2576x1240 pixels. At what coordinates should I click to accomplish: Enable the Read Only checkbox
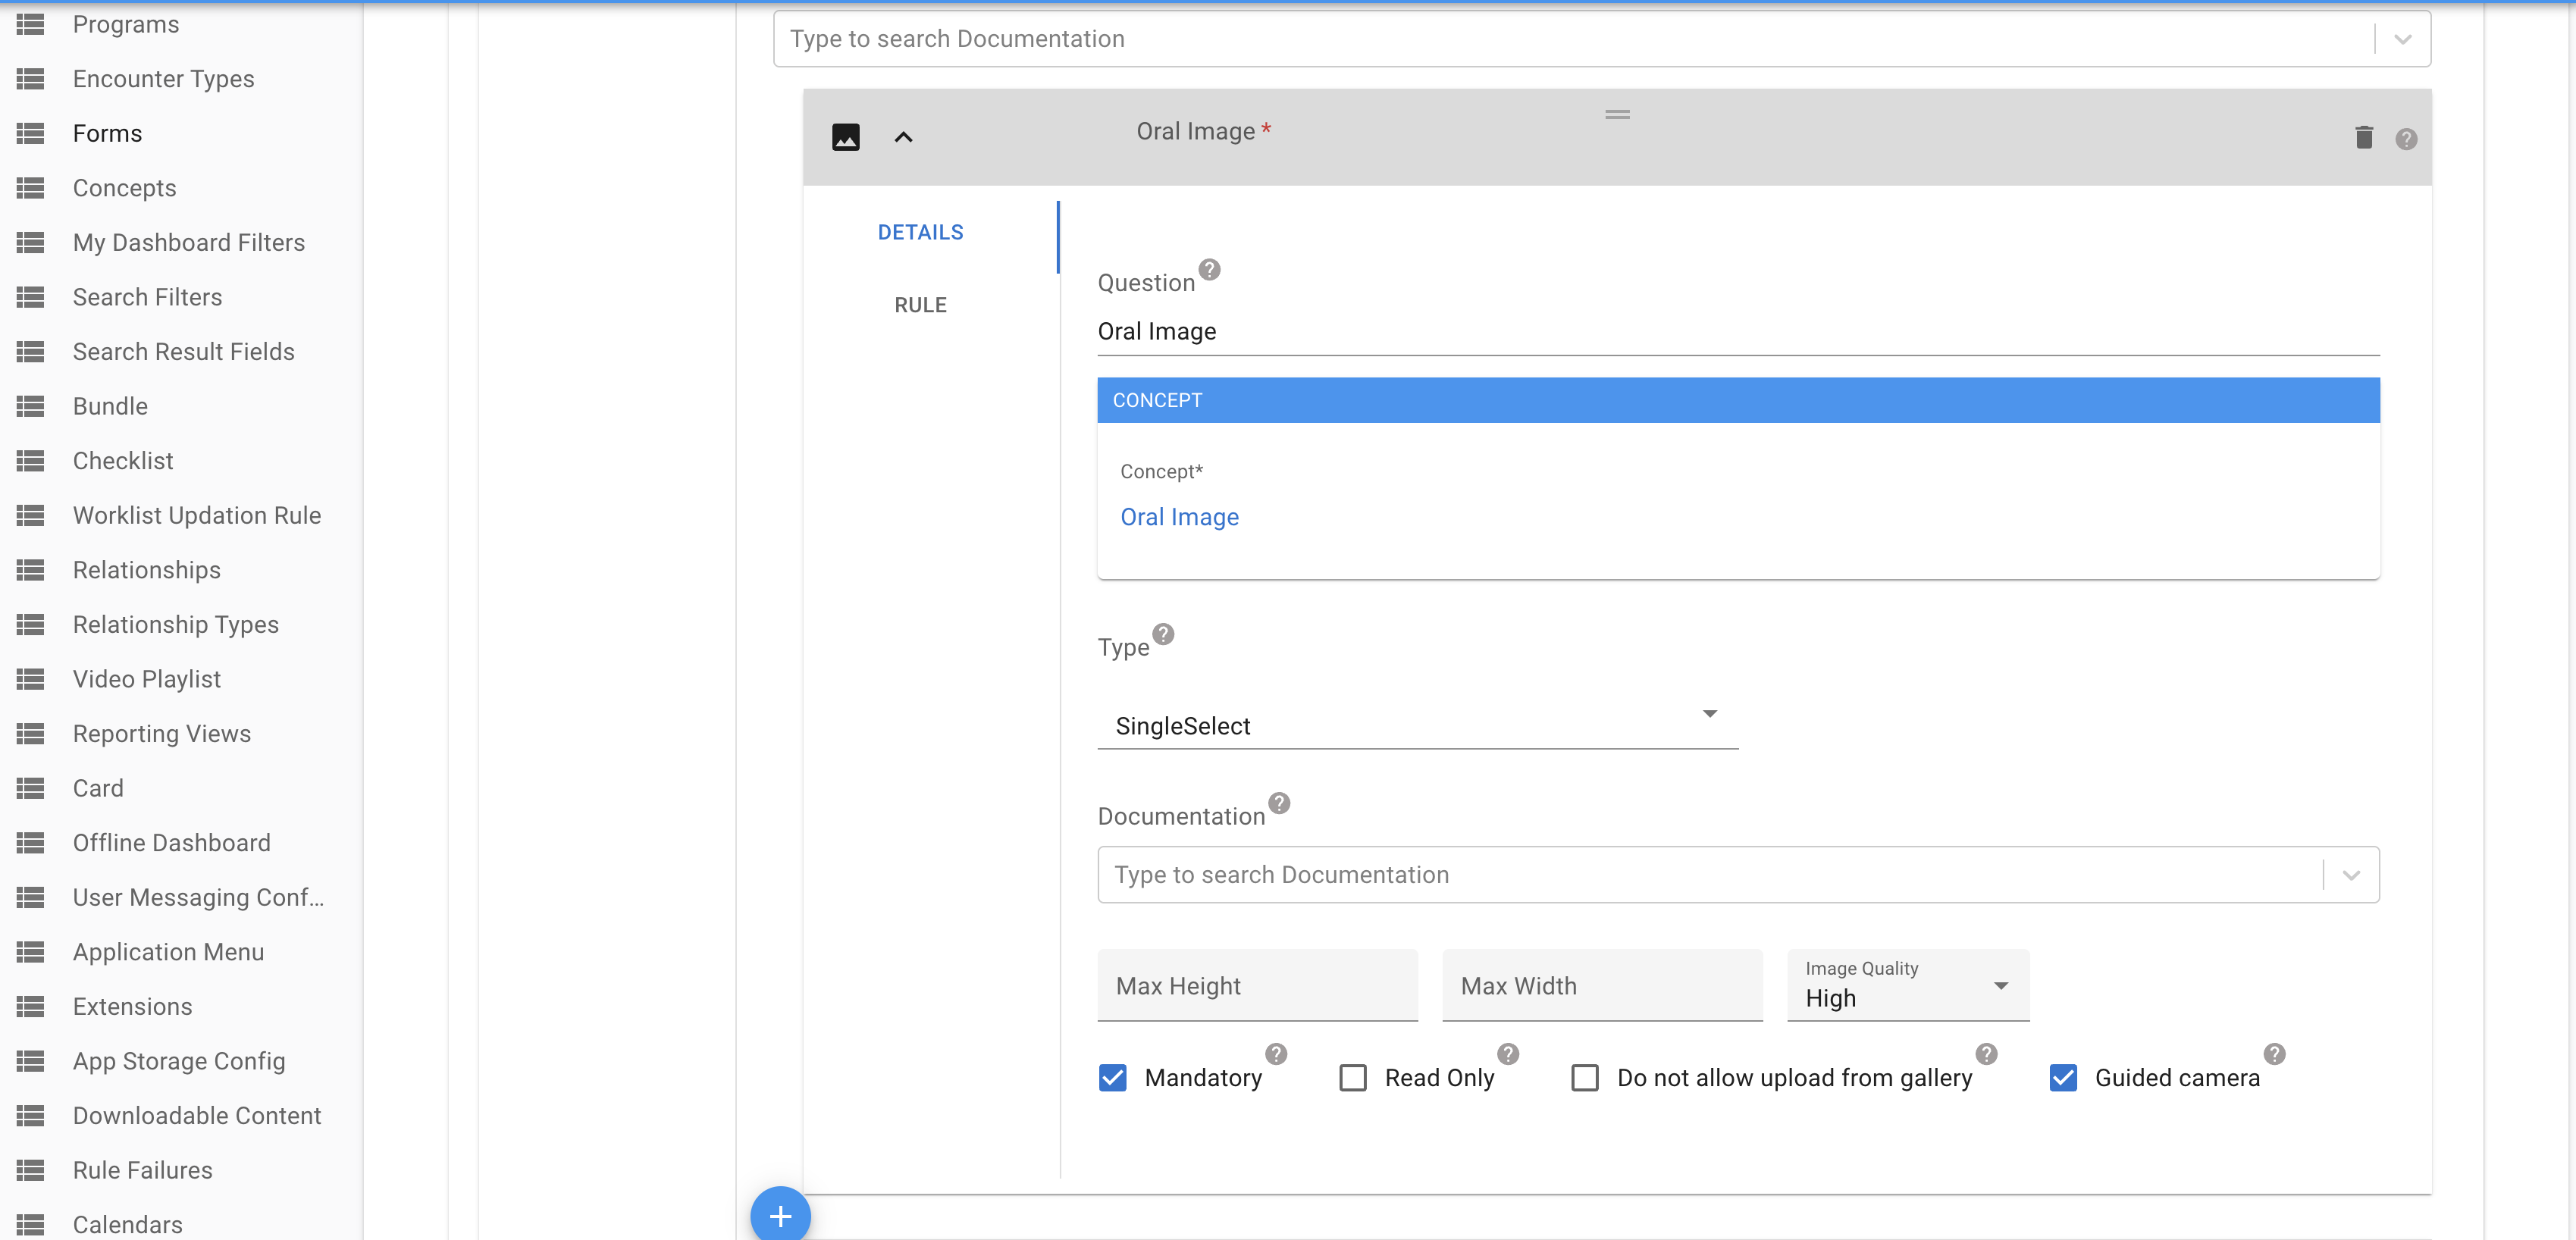(1353, 1078)
